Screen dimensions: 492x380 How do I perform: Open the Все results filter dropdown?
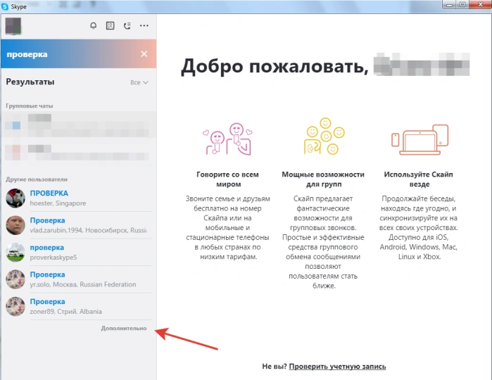tap(139, 82)
